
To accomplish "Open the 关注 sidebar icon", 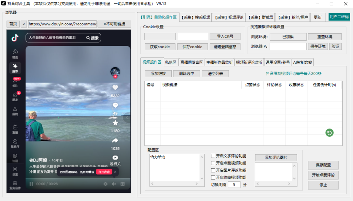I will click(15, 82).
